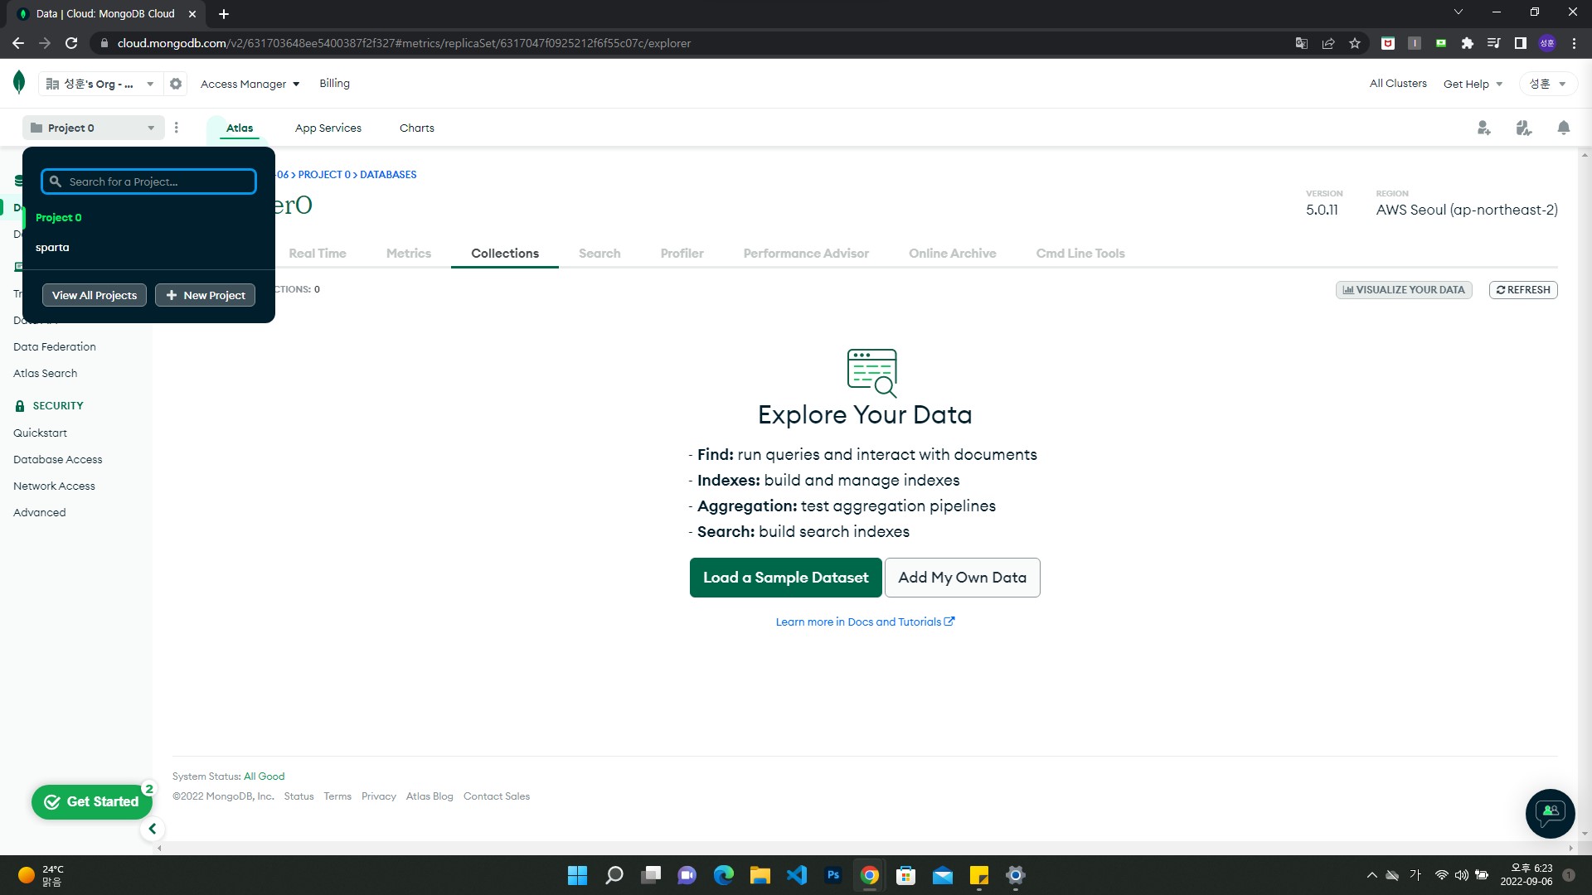Viewport: 1592px width, 895px height.
Task: Switch to the App Services tab
Action: coord(328,128)
